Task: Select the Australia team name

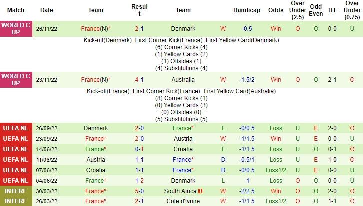Action: pyautogui.click(x=183, y=80)
